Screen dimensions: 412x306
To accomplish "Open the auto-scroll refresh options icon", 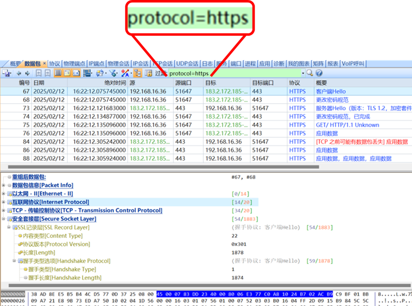I will [101, 73].
